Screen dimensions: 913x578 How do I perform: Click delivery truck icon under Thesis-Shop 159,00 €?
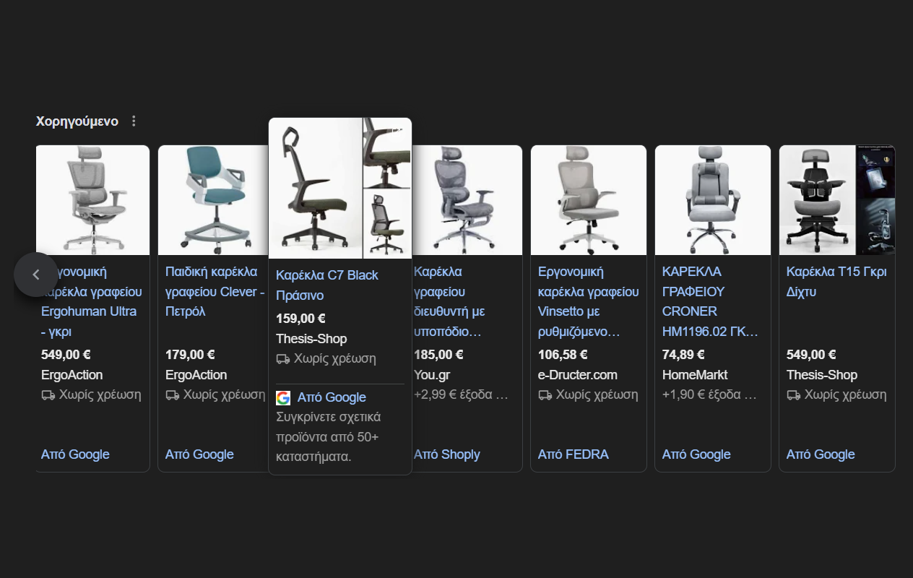tap(283, 359)
